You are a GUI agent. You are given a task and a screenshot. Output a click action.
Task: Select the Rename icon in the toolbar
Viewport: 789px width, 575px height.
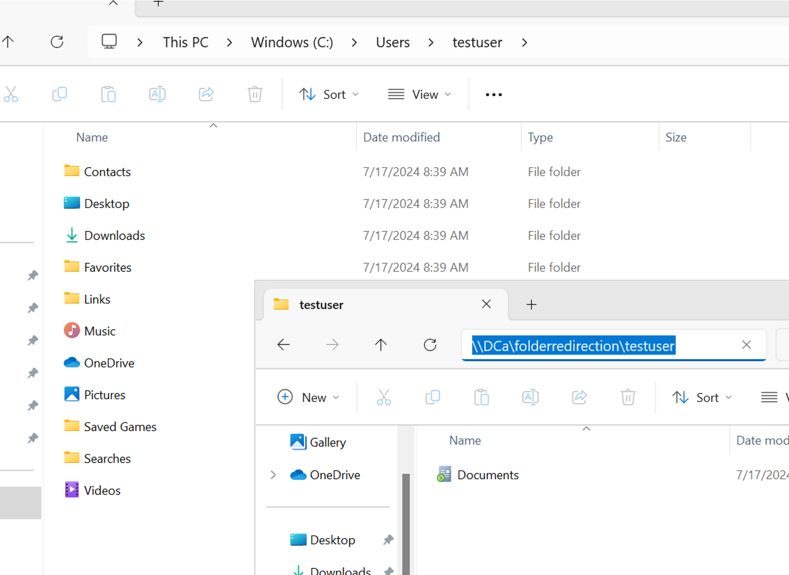pyautogui.click(x=157, y=94)
